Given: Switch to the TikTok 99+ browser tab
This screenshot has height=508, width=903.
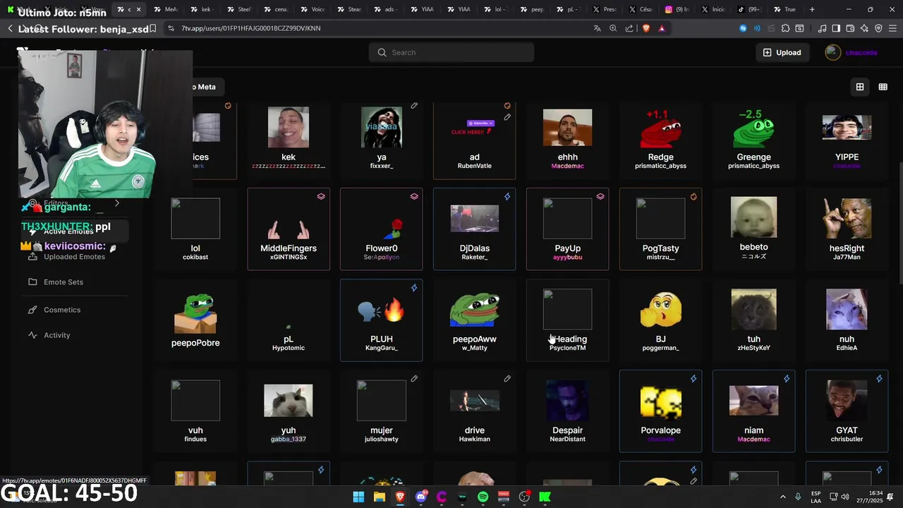Looking at the screenshot, I should coord(749,9).
